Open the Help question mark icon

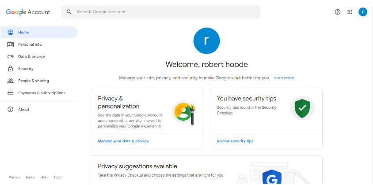[x=338, y=12]
